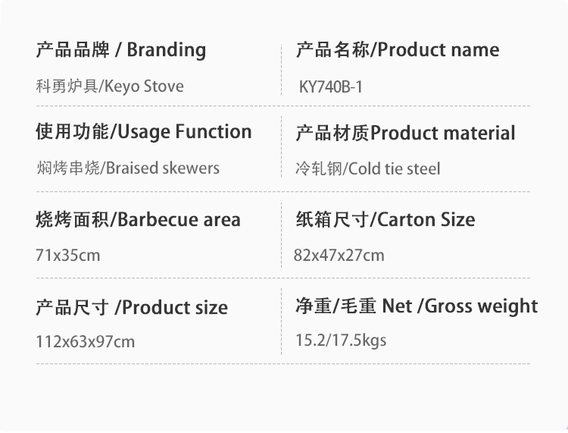Click the 产品名称/Product name heading

pyautogui.click(x=397, y=50)
